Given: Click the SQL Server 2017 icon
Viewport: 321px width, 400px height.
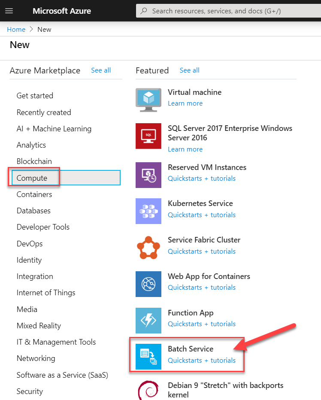Looking at the screenshot, I should 148,136.
